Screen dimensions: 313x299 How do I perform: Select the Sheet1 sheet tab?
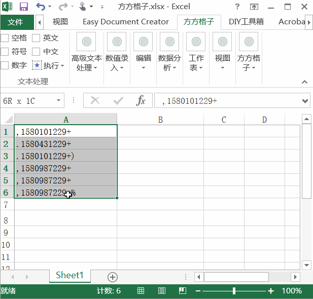click(69, 275)
